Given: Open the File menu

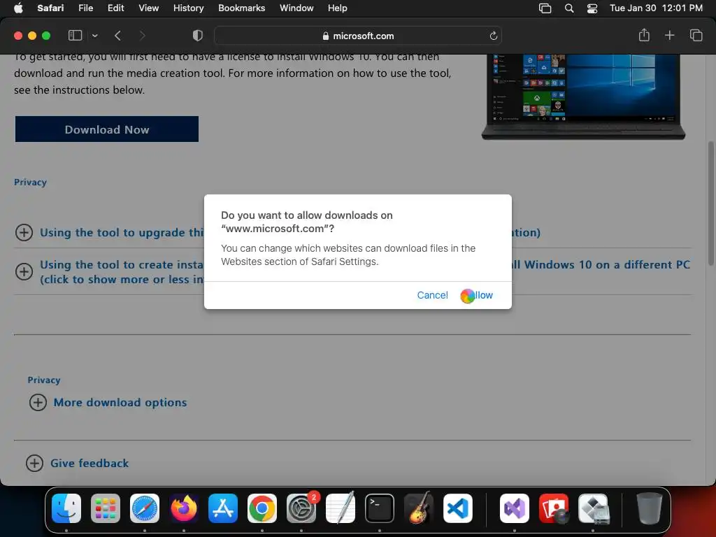Looking at the screenshot, I should (85, 8).
